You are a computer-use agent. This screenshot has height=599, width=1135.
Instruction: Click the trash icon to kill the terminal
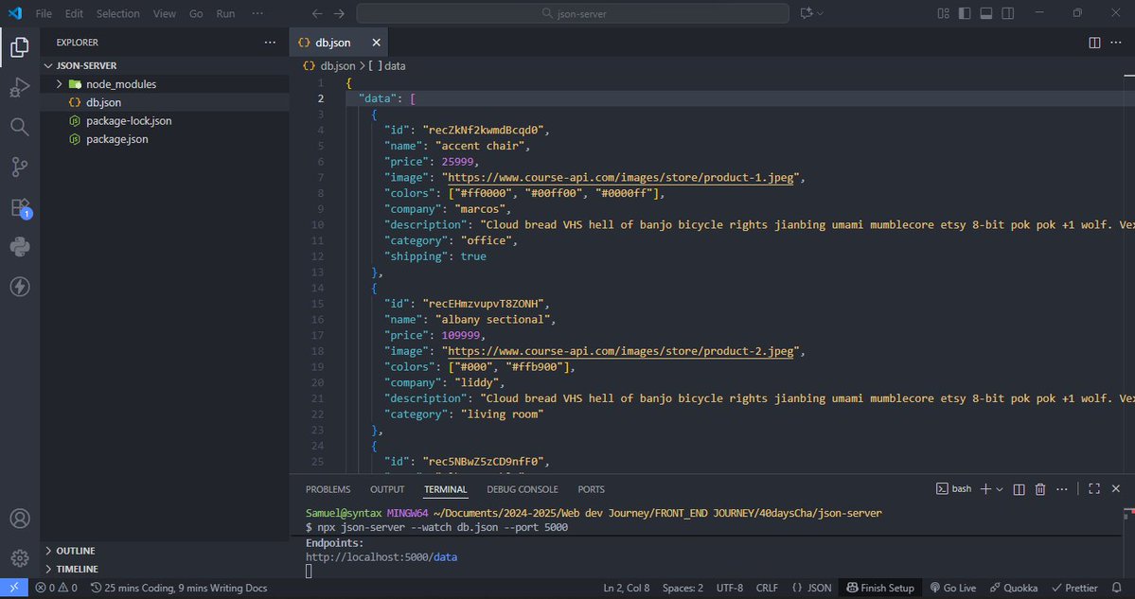(1039, 488)
